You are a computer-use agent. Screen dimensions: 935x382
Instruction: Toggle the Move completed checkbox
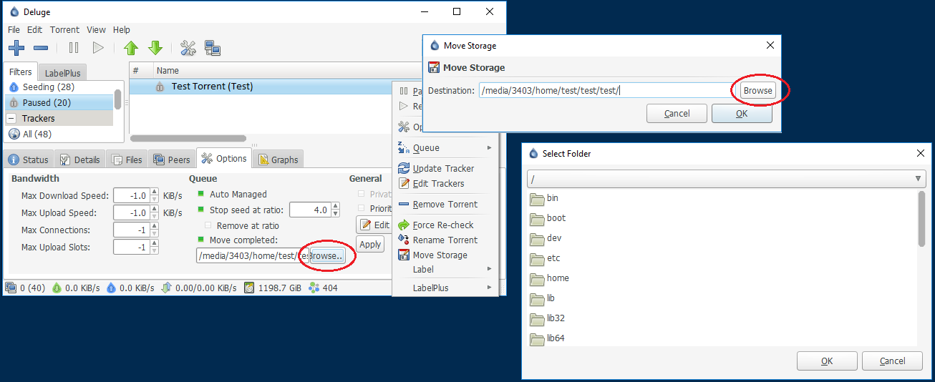pyautogui.click(x=201, y=240)
